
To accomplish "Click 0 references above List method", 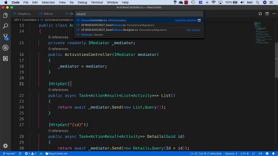I will (58, 90).
